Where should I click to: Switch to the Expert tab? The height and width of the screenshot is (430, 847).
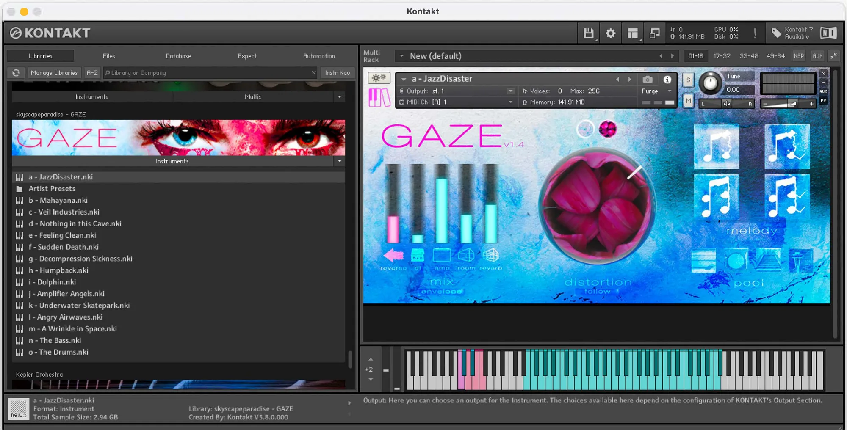(x=247, y=56)
